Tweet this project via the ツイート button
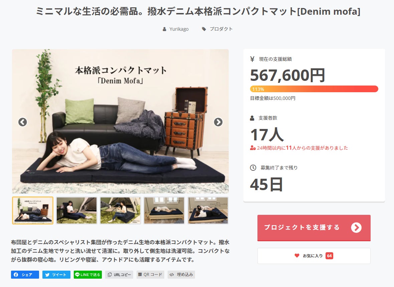This screenshot has width=394, height=287. tap(56, 275)
